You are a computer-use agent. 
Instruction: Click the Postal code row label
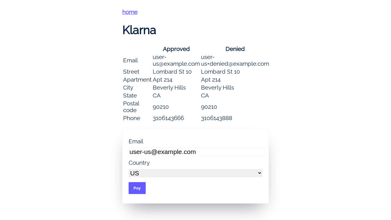point(131,107)
